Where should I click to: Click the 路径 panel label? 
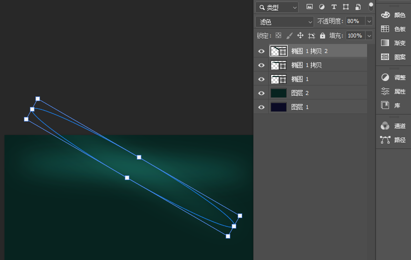(400, 140)
